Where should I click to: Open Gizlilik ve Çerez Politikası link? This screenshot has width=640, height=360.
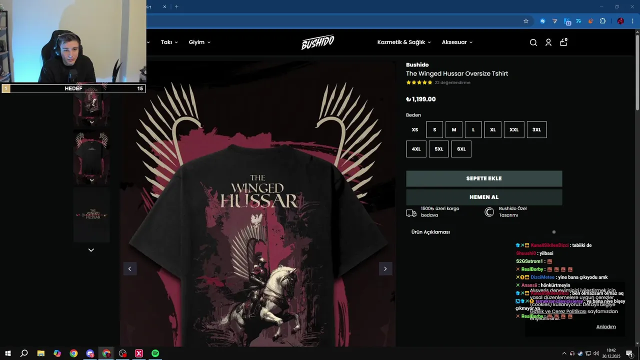pos(558,311)
